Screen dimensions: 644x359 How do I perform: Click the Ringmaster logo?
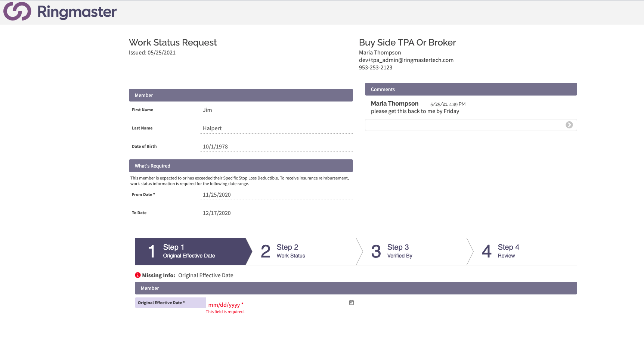point(60,12)
